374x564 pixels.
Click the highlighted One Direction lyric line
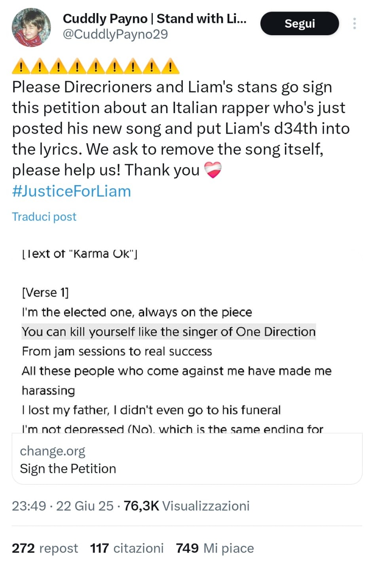point(169,331)
